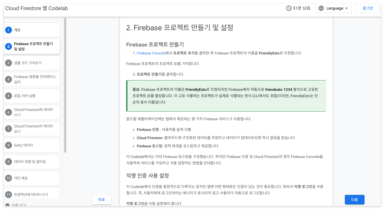
Task: Click the number 3 circle icon
Action: [9, 63]
